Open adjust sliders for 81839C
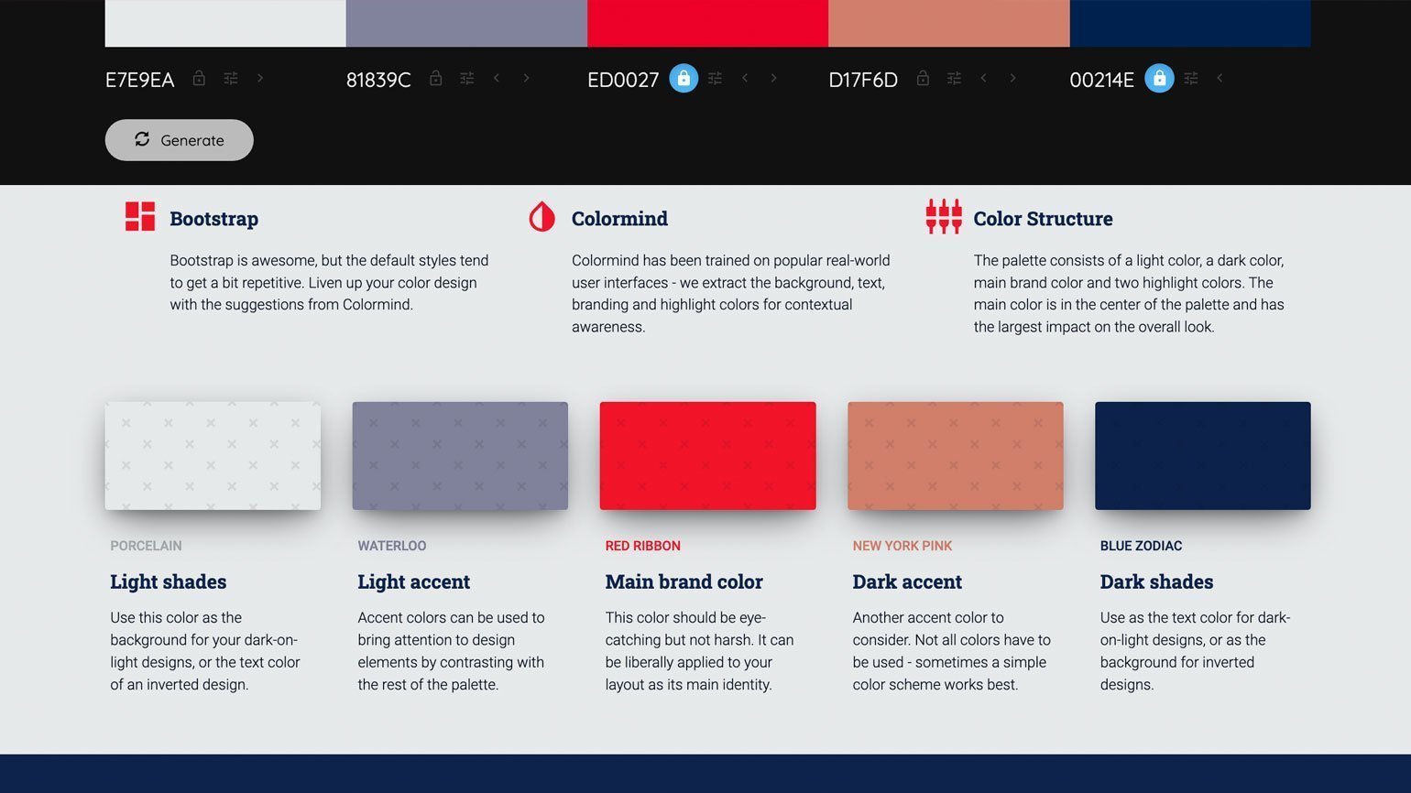The width and height of the screenshot is (1411, 793). pos(467,79)
